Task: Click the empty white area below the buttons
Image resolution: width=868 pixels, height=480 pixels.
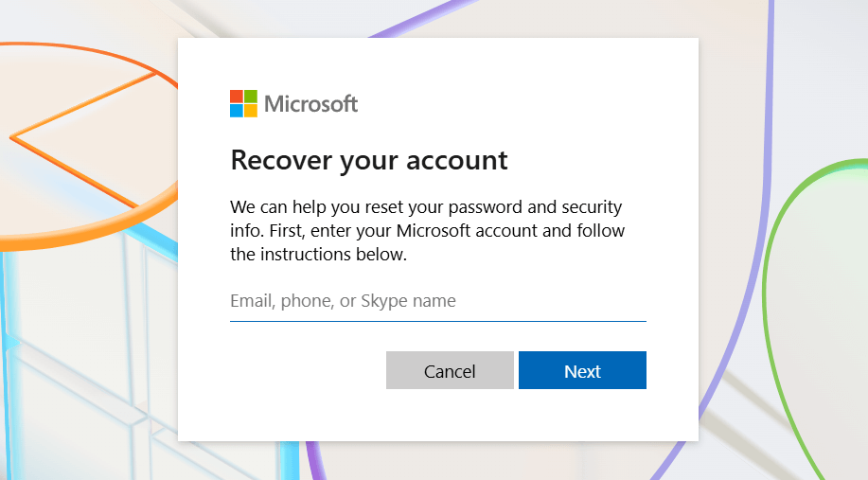Action: [x=438, y=416]
